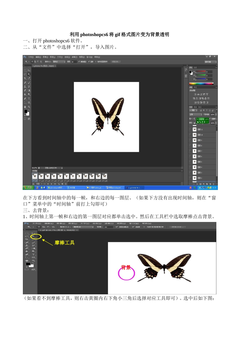Screen dimensions: 239x339
Task: Open 滤镜 menu in upper Photoshop window
Action: coord(74,57)
